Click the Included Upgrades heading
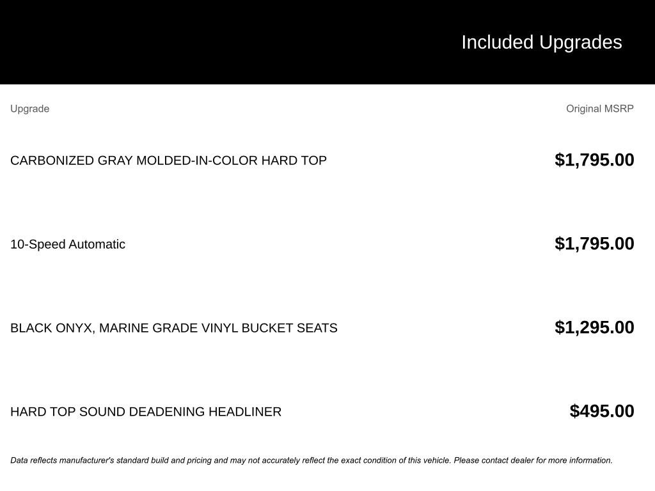 [x=541, y=42]
